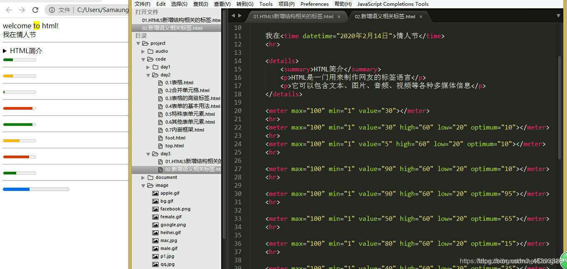The height and width of the screenshot is (269, 567).
Task: Expand the document folder
Action: (x=143, y=178)
